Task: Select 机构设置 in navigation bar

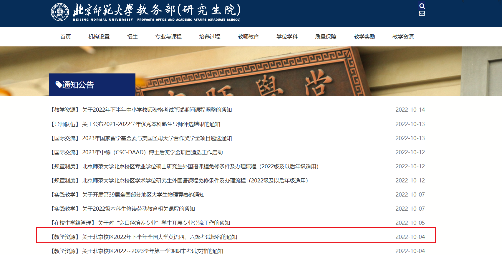Action: (x=99, y=37)
